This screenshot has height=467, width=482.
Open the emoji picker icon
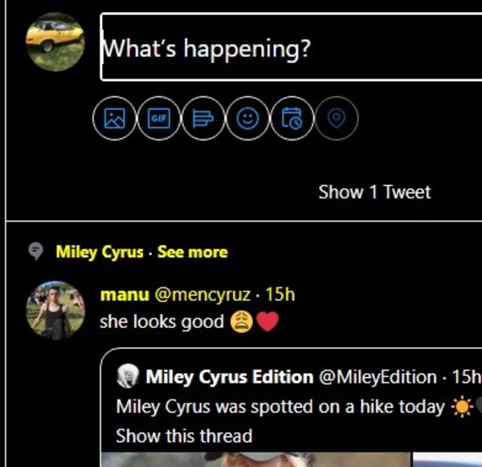(247, 119)
